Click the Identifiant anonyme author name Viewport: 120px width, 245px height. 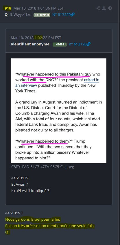(x=30, y=44)
